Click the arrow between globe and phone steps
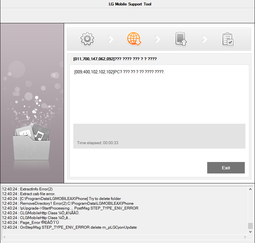255x243 pixels. coord(157,39)
